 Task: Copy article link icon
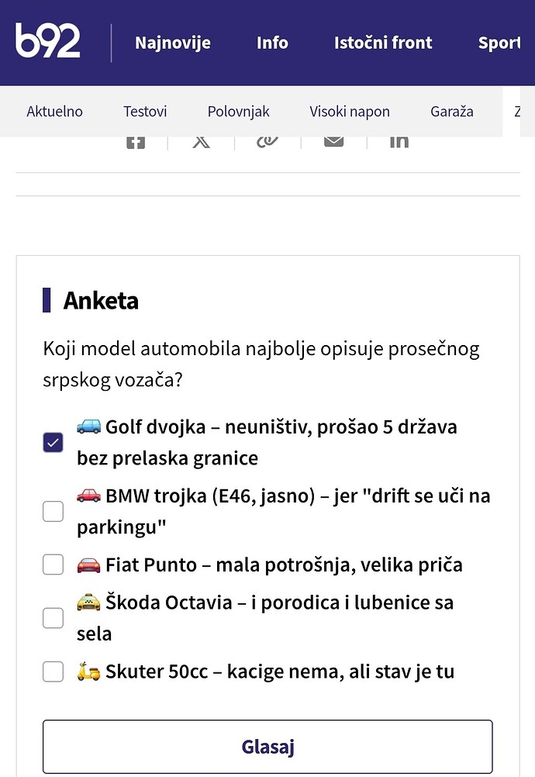coord(267,142)
